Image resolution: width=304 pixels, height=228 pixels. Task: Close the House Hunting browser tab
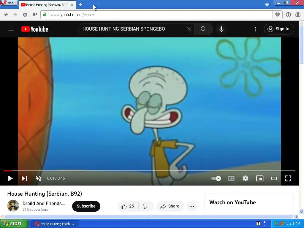pyautogui.click(x=72, y=5)
